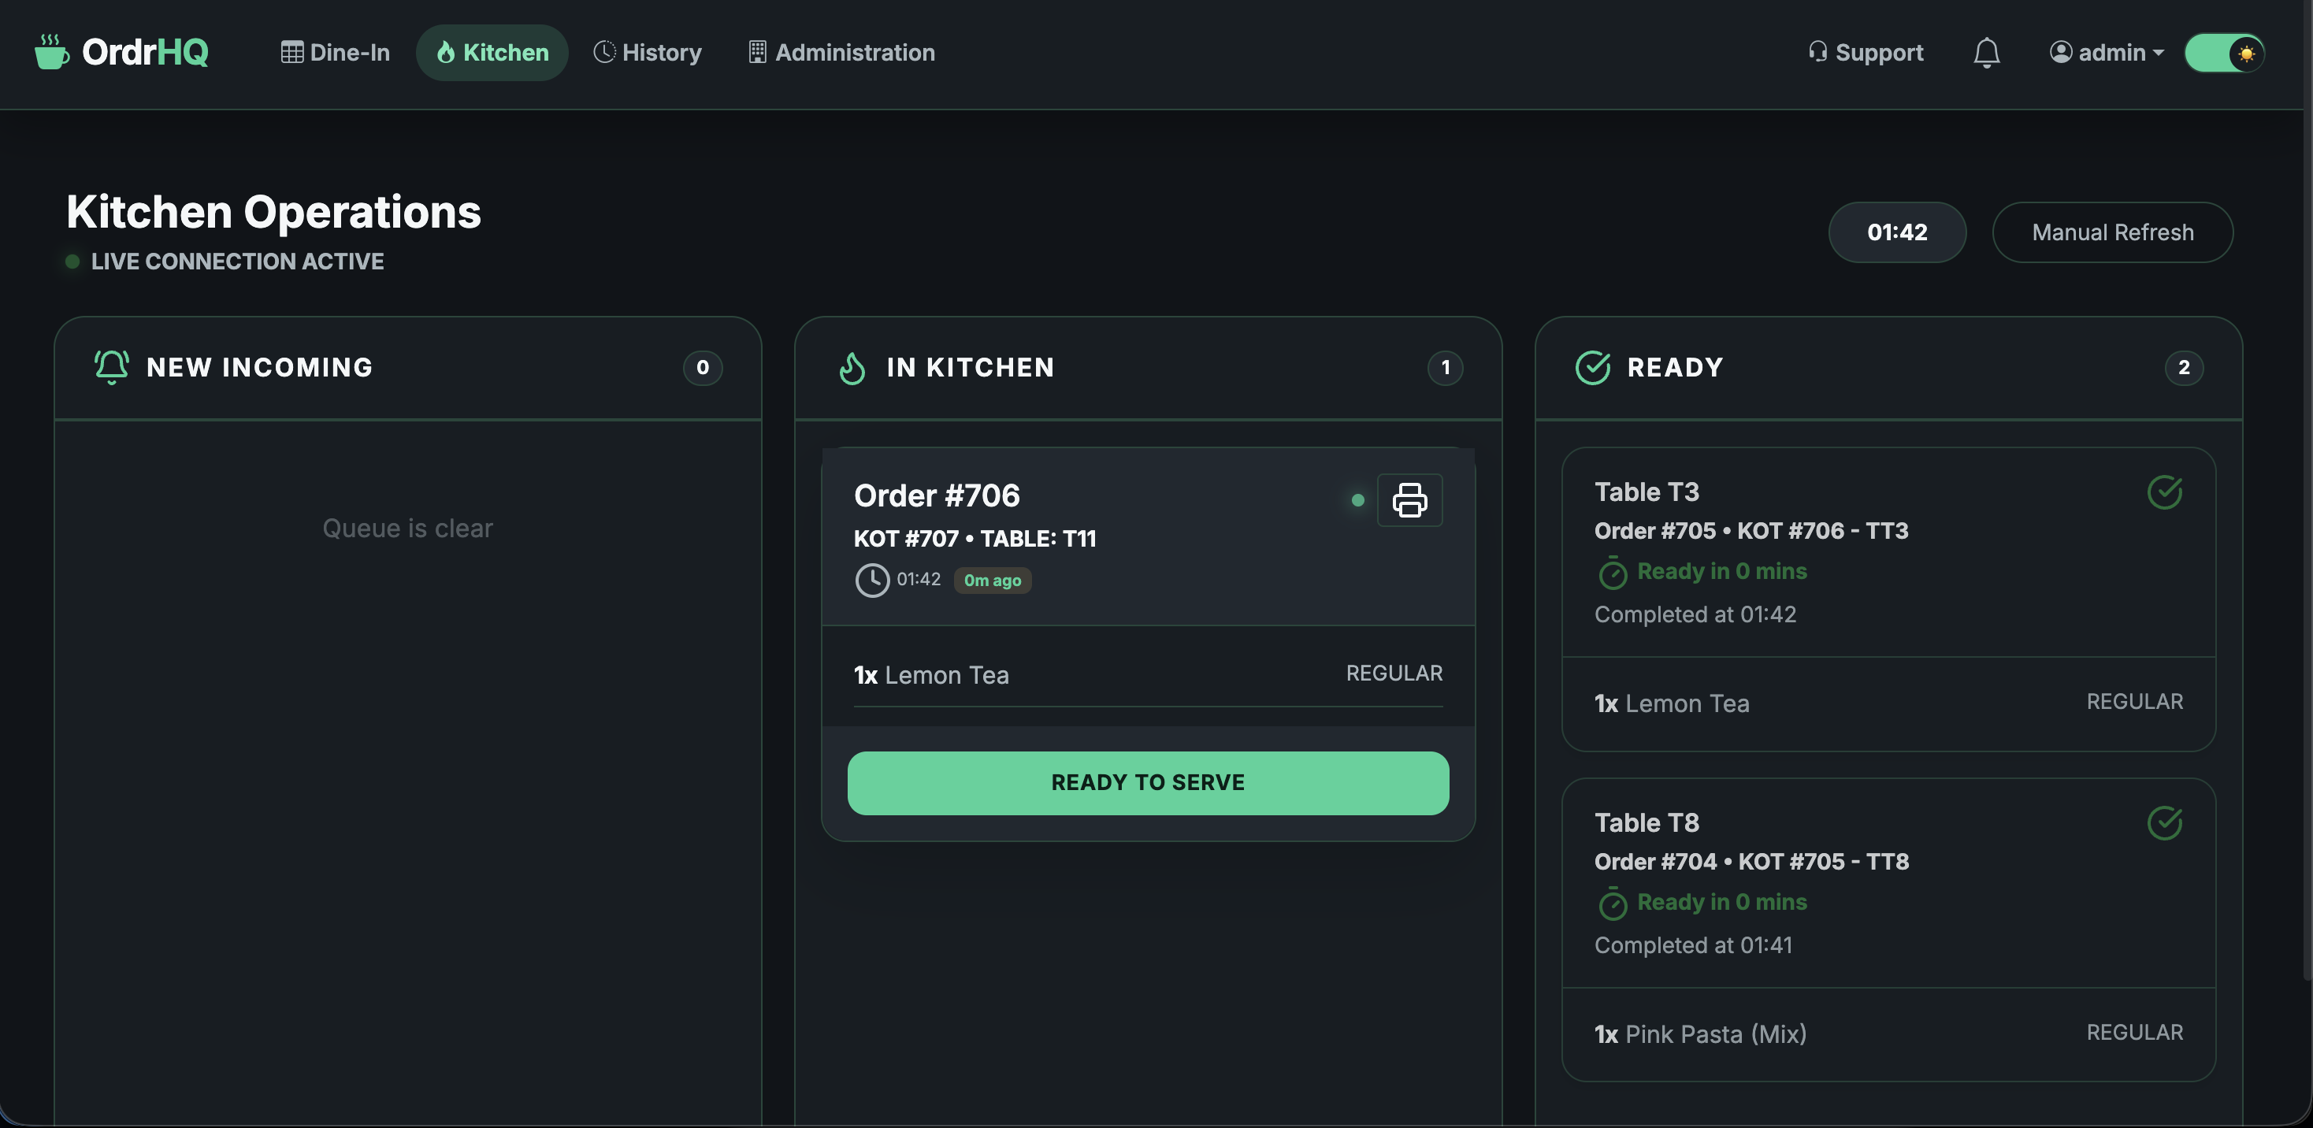Click Completed at 01:41 text
This screenshot has width=2313, height=1128.
pyautogui.click(x=1694, y=944)
